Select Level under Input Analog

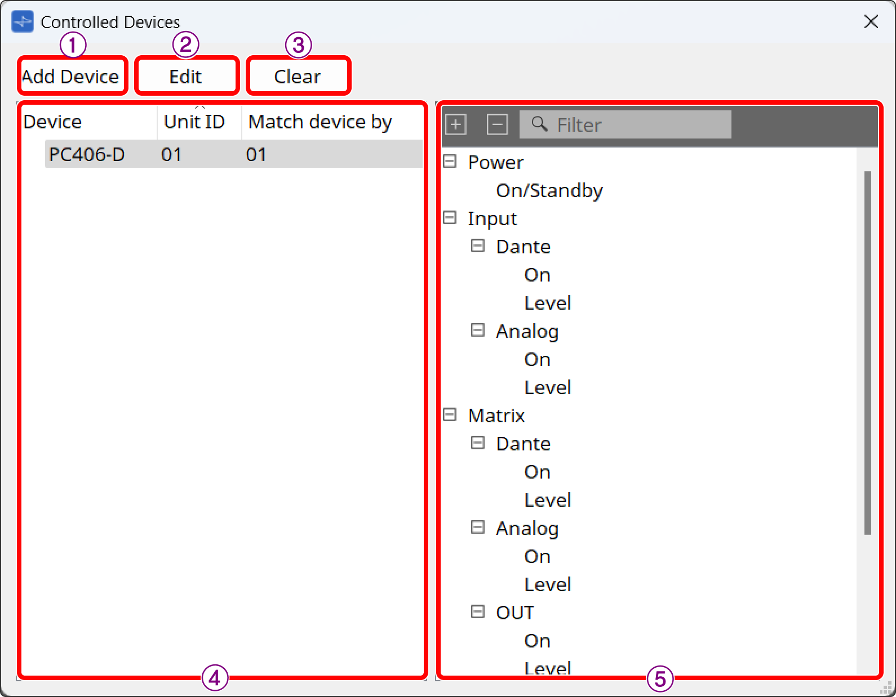pos(547,387)
